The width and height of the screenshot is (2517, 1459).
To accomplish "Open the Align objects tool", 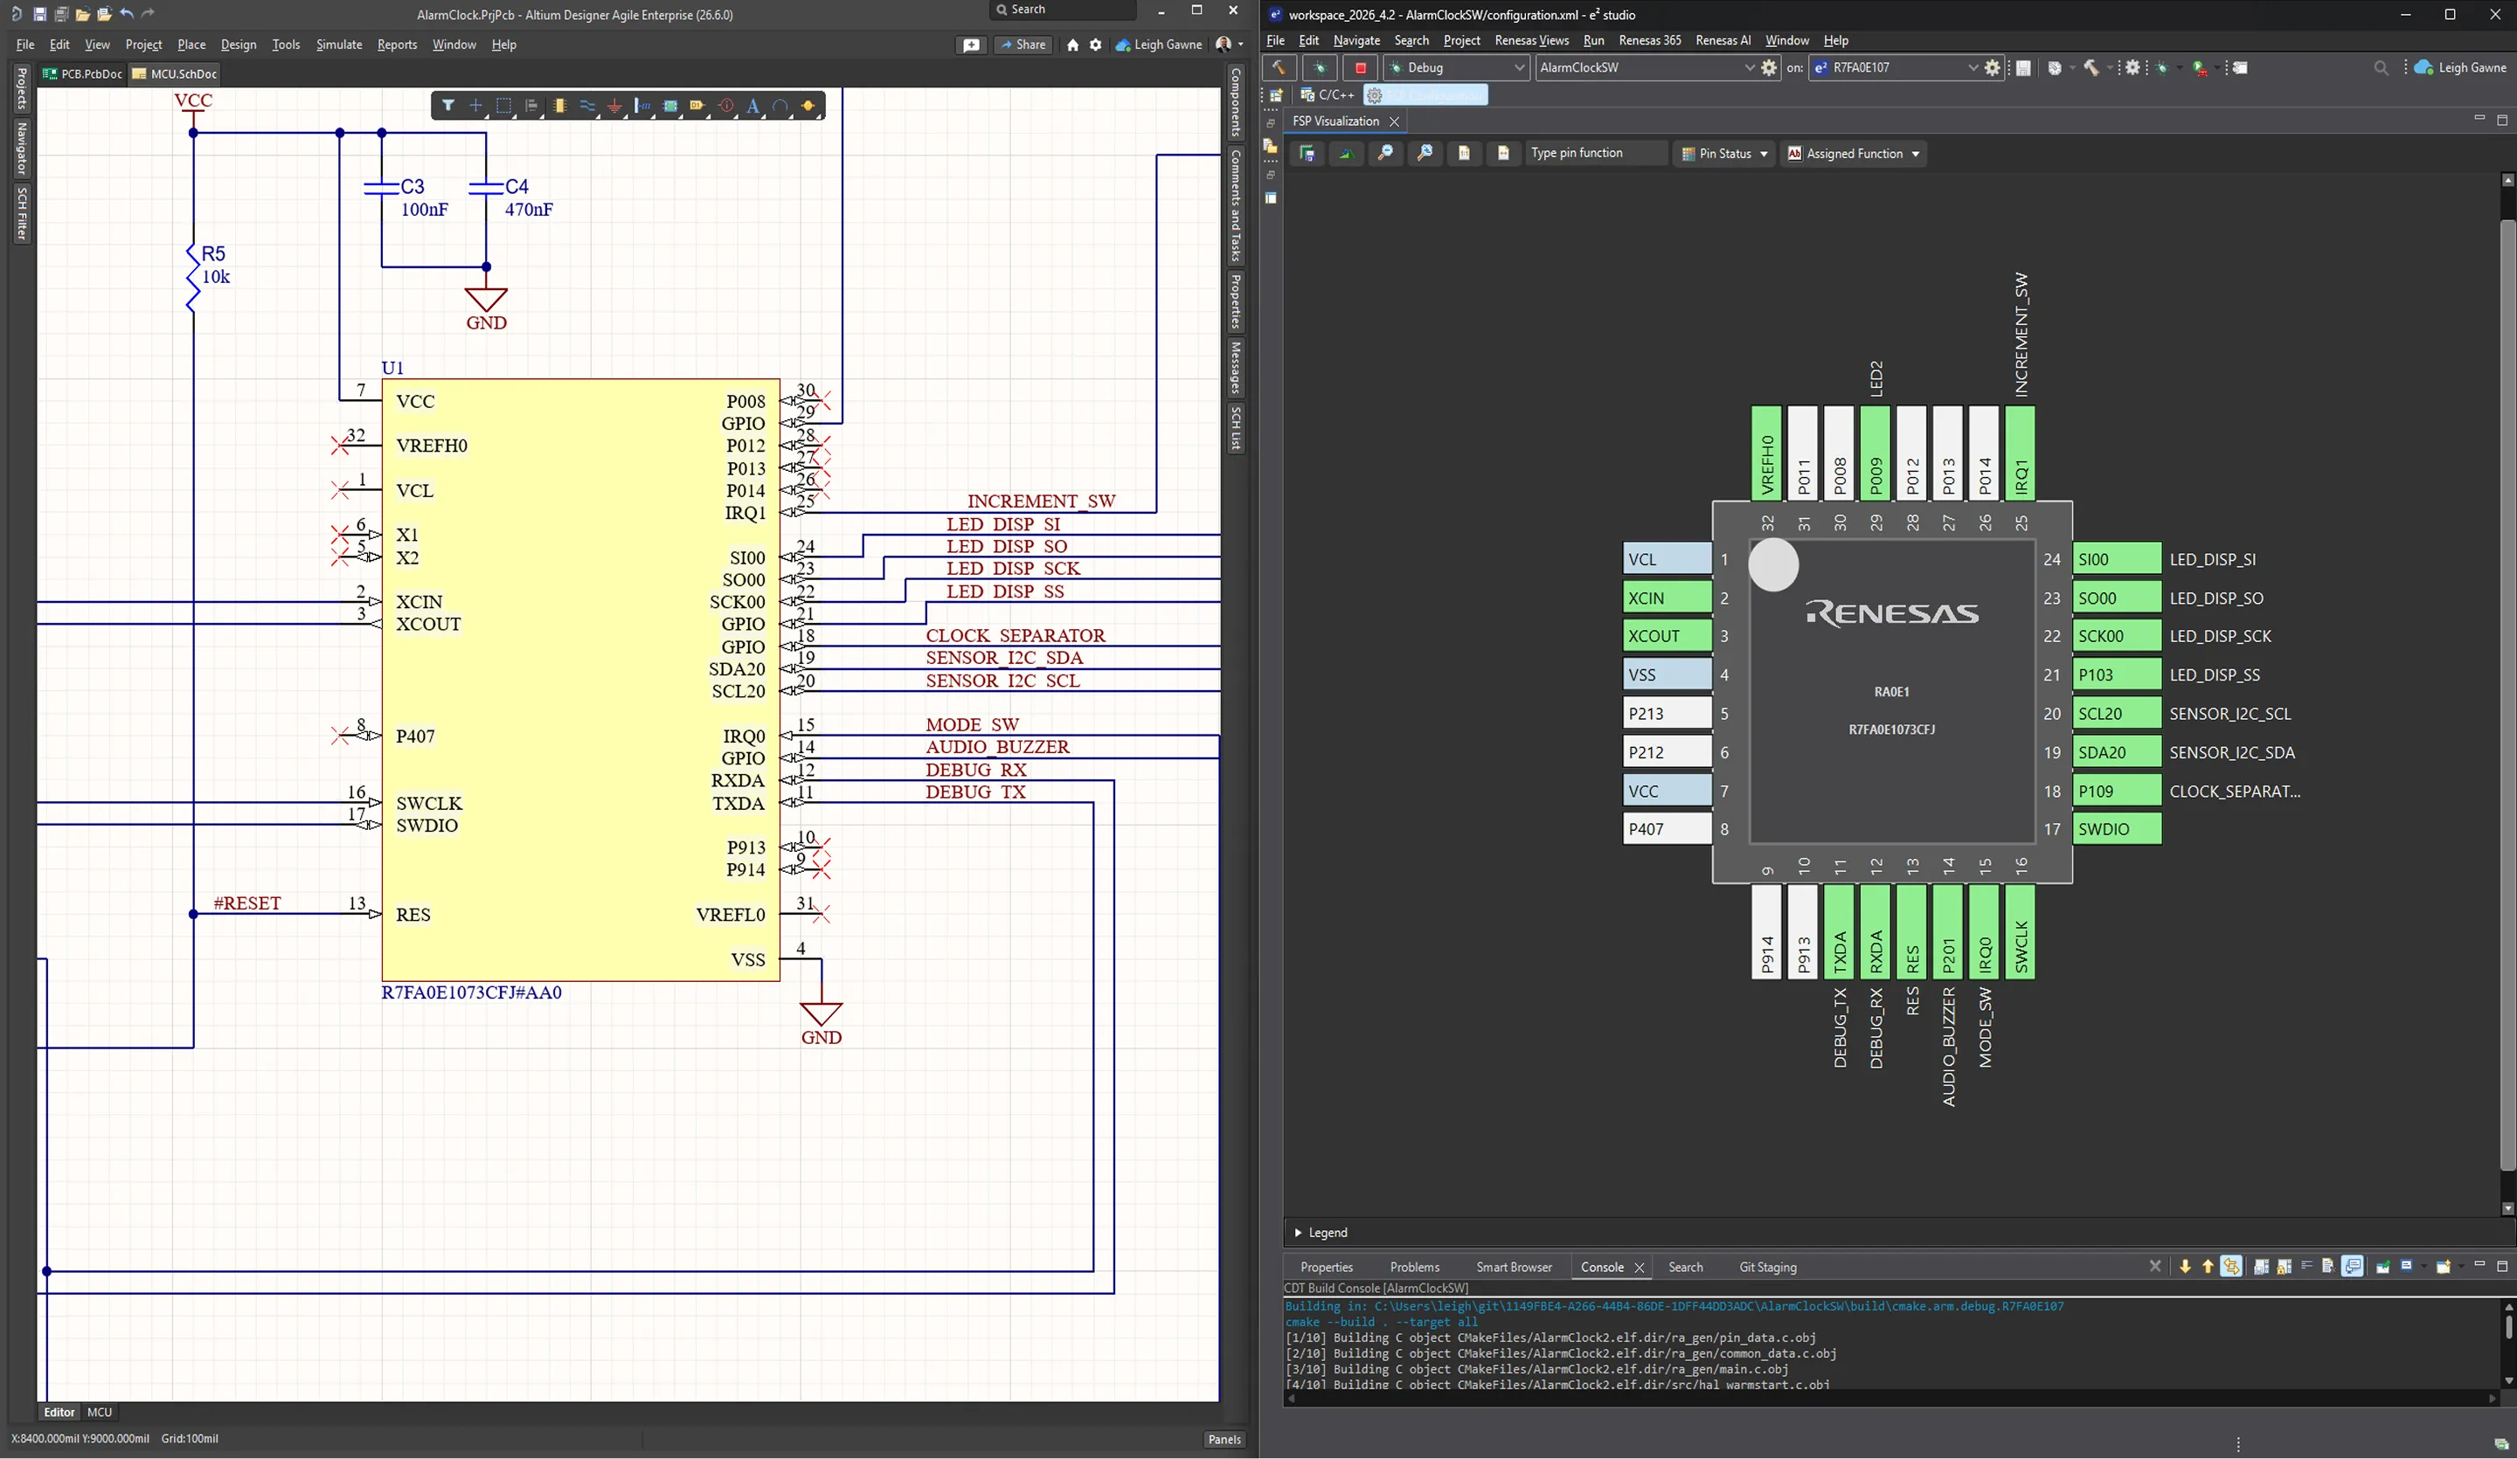I will click(531, 106).
